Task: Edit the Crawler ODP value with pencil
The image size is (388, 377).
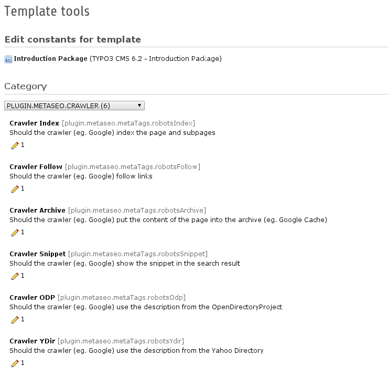Action: point(15,319)
